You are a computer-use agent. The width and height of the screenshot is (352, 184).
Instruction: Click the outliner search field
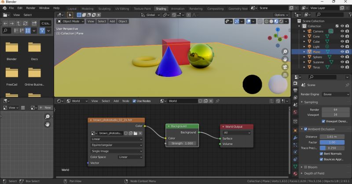point(330,14)
